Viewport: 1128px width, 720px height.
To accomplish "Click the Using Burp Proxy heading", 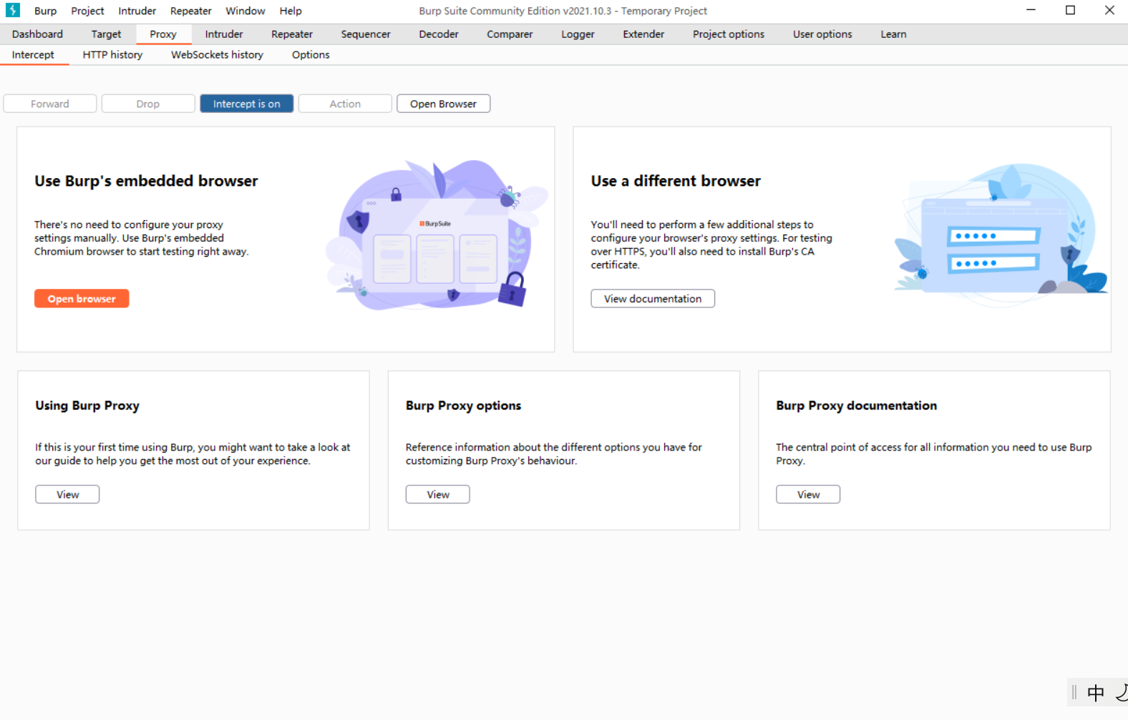I will 87,405.
